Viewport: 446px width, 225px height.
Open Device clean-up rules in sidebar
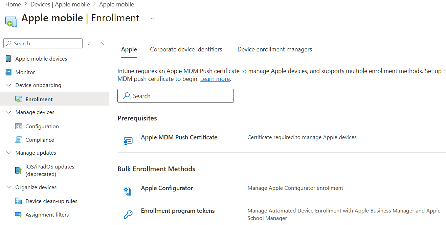(51, 201)
